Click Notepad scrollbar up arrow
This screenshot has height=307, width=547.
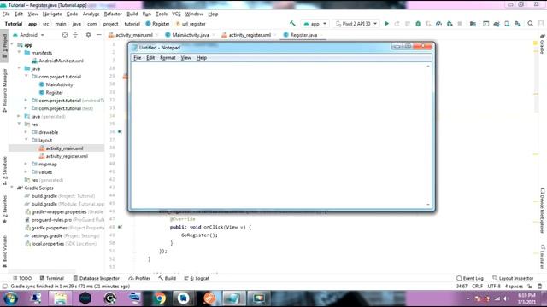click(428, 67)
